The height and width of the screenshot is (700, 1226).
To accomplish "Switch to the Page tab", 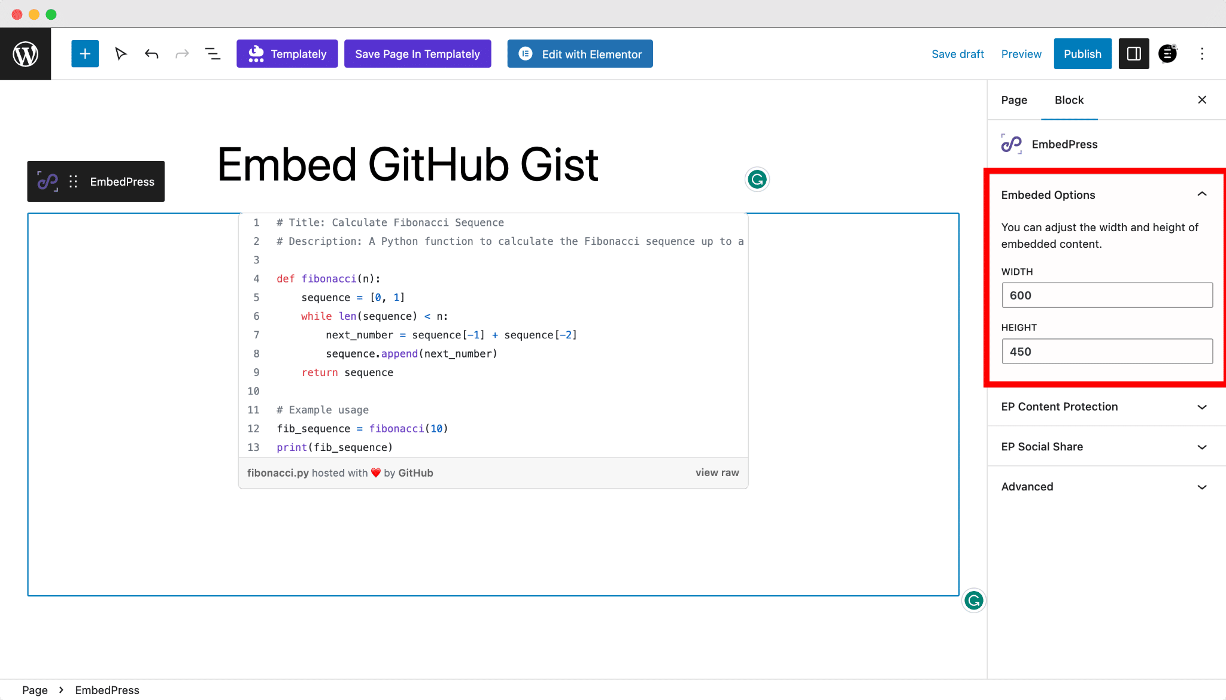I will [x=1013, y=100].
